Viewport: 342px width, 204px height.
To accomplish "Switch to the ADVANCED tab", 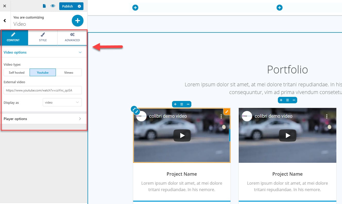I will tap(72, 38).
